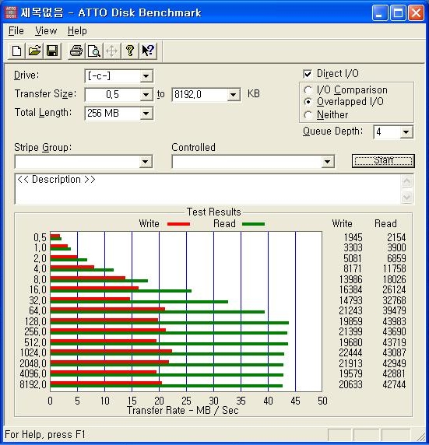Click the read value 32768
Screen dimensions: 429x445
[394, 300]
